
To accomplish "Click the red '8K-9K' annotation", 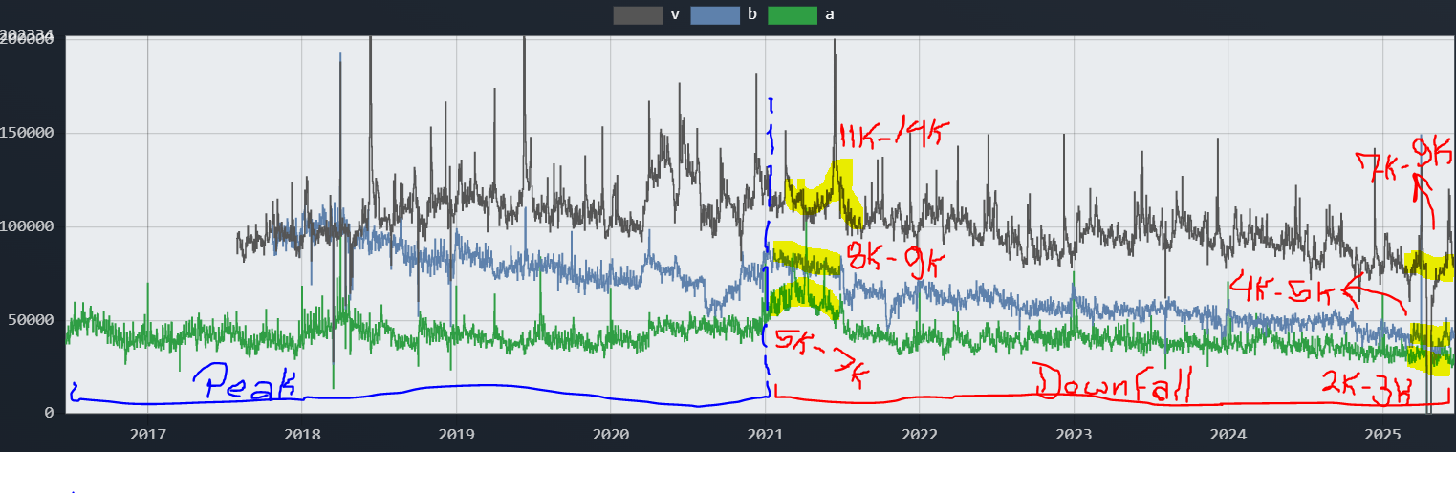I will pyautogui.click(x=891, y=259).
